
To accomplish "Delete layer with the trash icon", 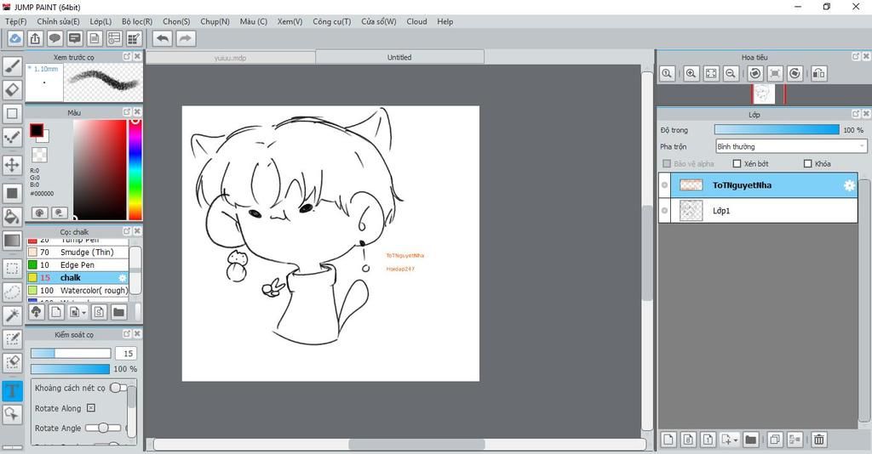I will point(818,440).
